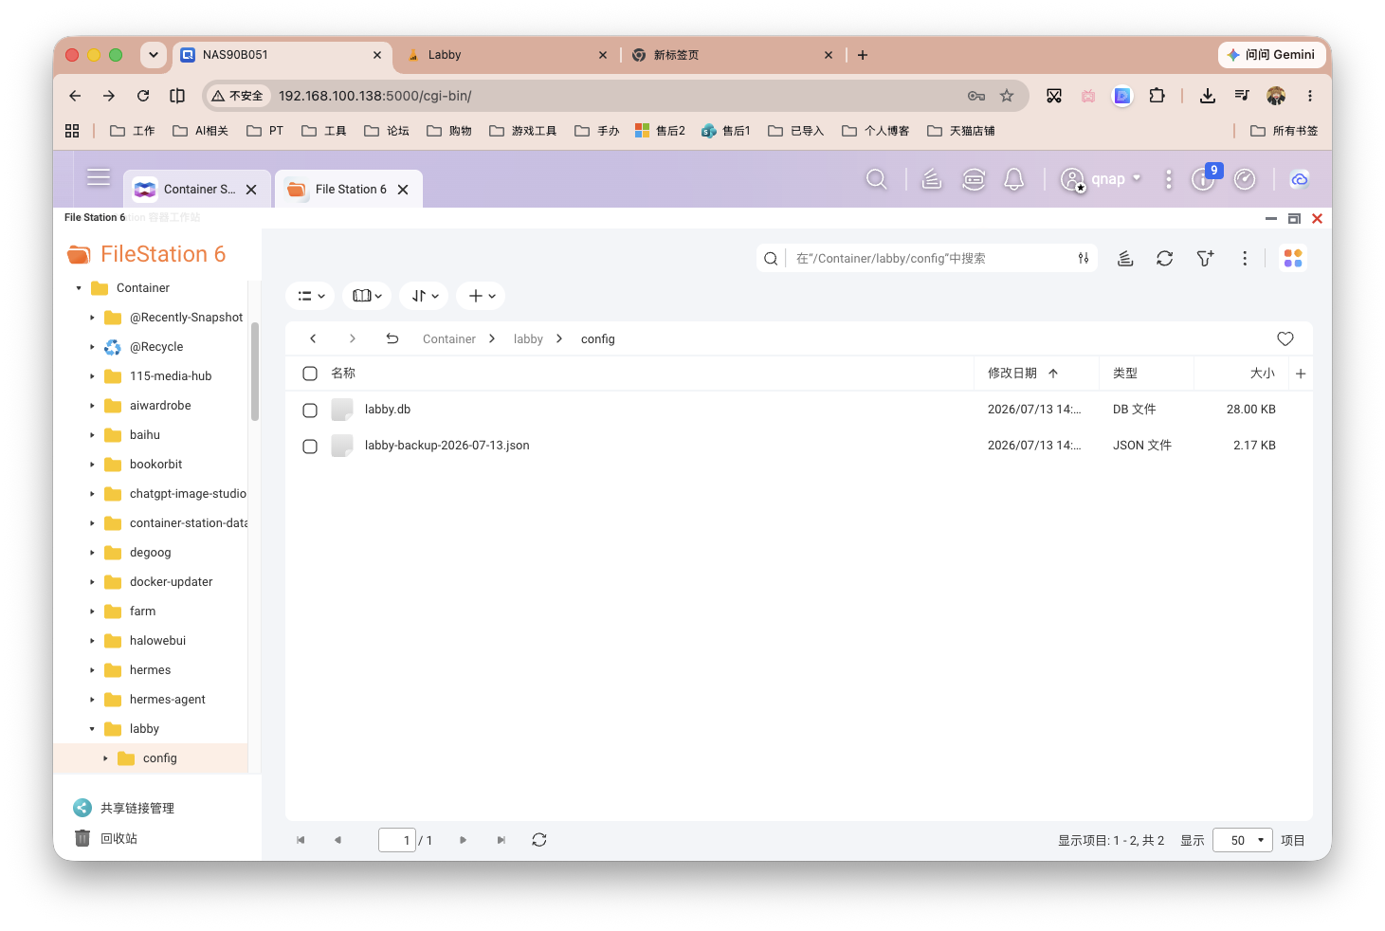Open the items per page 50 dropdown
The width and height of the screenshot is (1385, 931).
[x=1243, y=840]
